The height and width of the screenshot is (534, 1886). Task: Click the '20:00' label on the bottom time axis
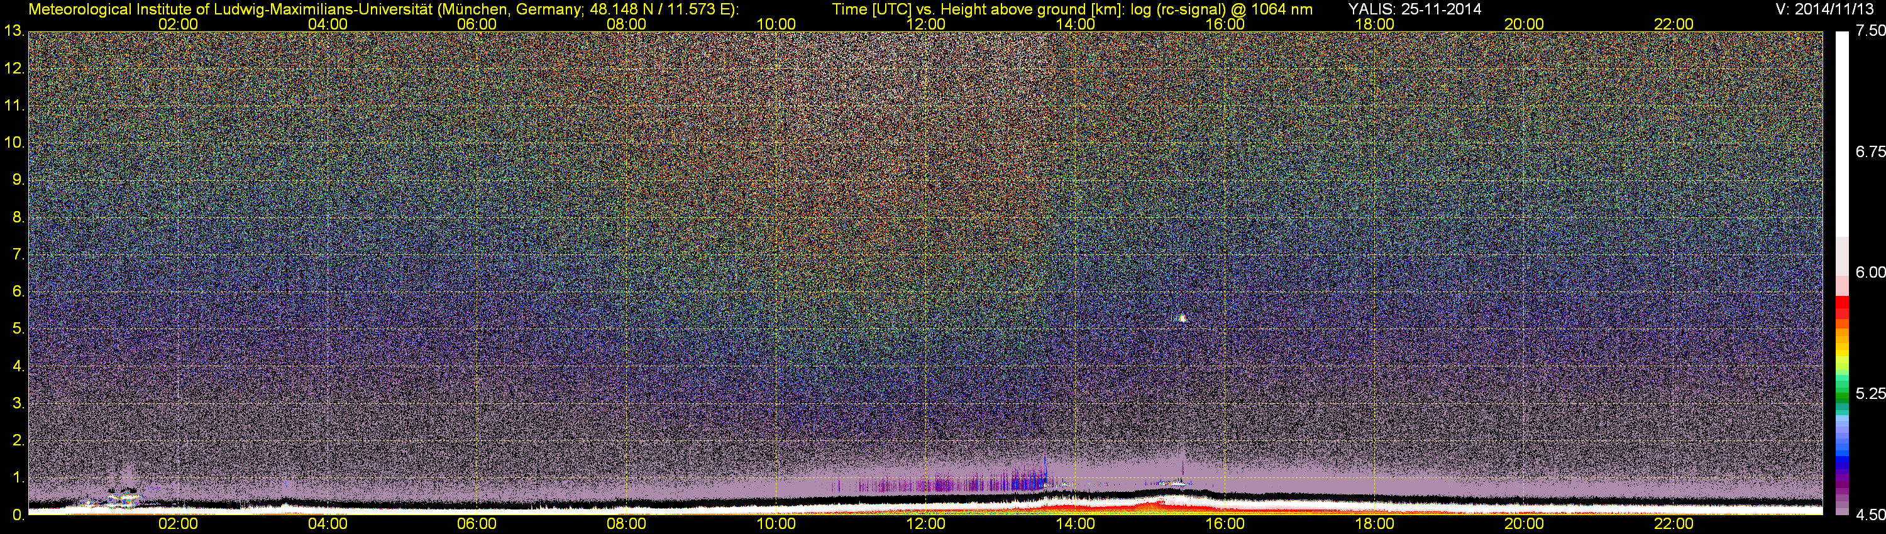pos(1525,524)
